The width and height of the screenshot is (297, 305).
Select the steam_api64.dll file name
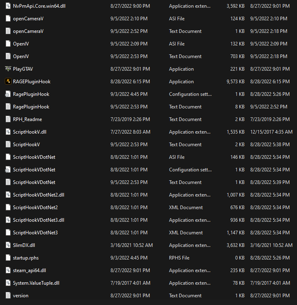point(29,270)
